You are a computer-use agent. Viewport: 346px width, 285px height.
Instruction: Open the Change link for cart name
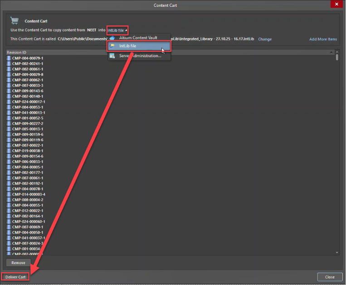click(265, 39)
